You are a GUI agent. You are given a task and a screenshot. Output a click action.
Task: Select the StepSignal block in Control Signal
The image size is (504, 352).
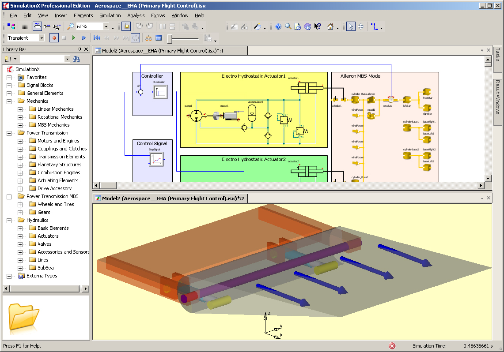[156, 160]
